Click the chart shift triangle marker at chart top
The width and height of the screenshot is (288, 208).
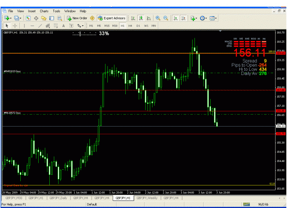(220, 31)
